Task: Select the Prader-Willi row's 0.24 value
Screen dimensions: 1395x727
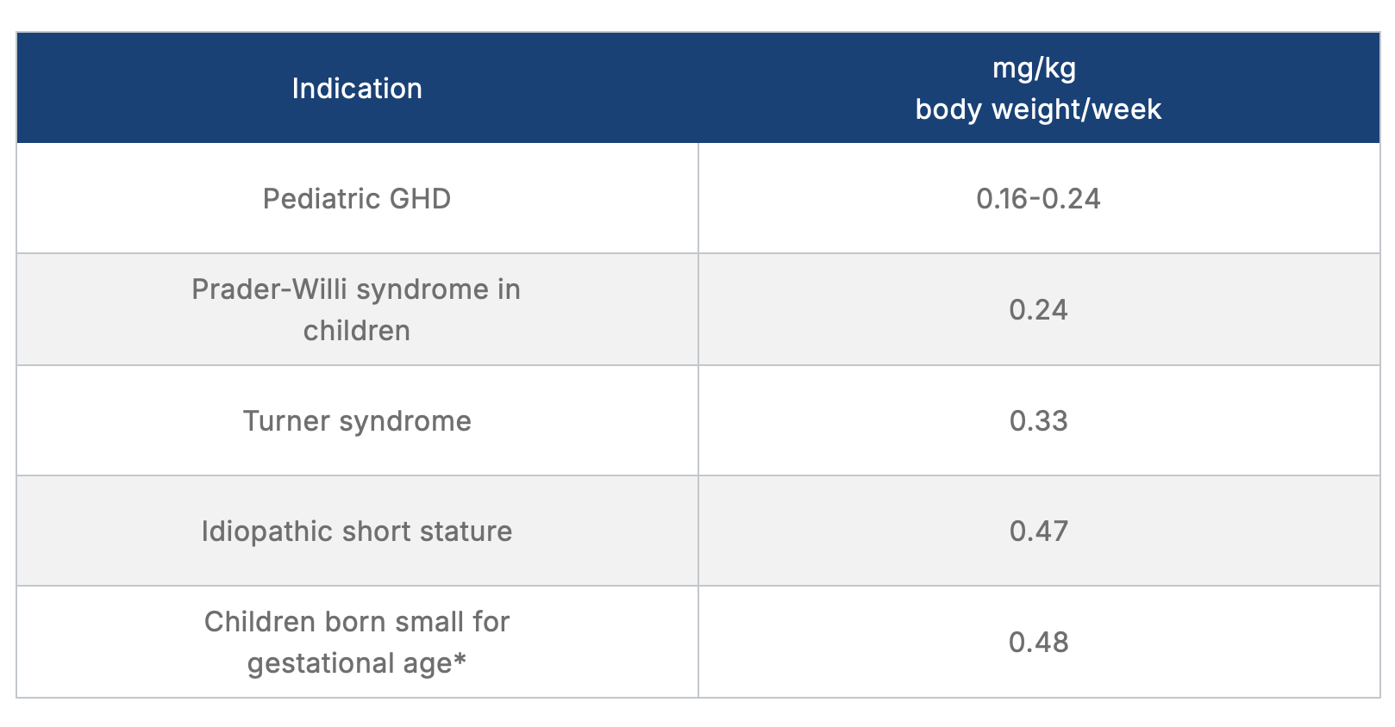Action: click(x=1038, y=310)
